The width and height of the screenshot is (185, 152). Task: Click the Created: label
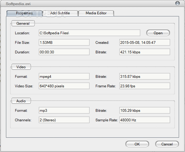[102, 43]
